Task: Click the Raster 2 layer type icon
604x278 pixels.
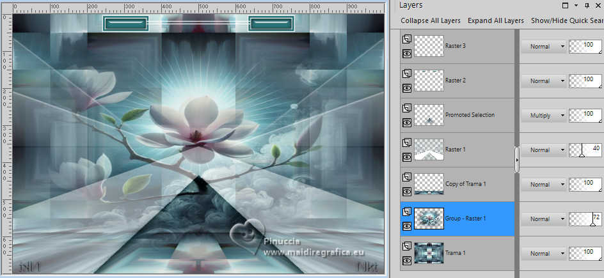Action: (x=407, y=73)
